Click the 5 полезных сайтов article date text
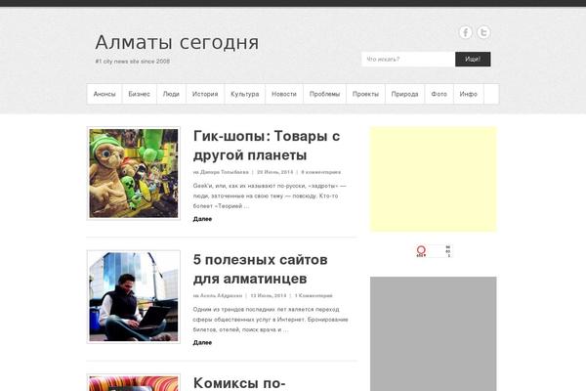The width and height of the screenshot is (586, 391). click(269, 295)
